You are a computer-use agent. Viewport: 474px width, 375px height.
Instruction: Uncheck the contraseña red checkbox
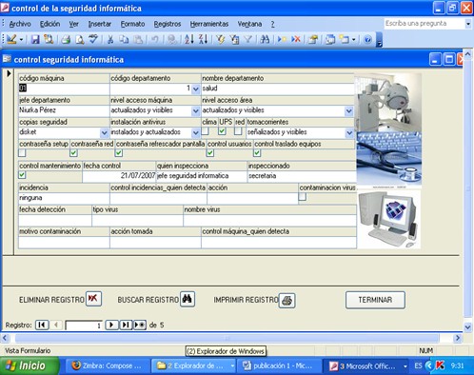pyautogui.click(x=73, y=153)
